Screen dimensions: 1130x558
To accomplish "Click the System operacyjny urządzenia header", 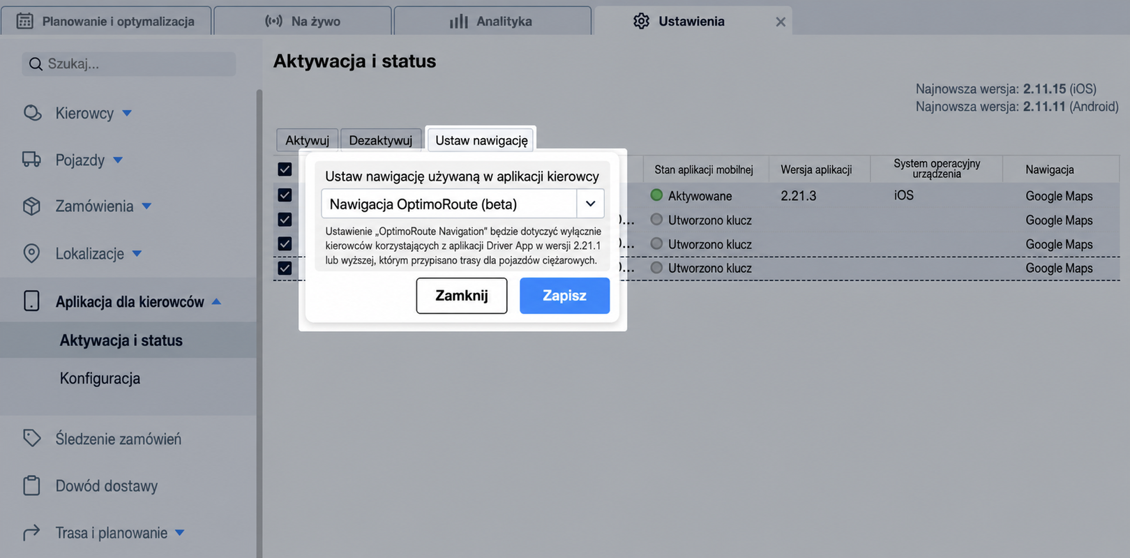I will tap(937, 168).
